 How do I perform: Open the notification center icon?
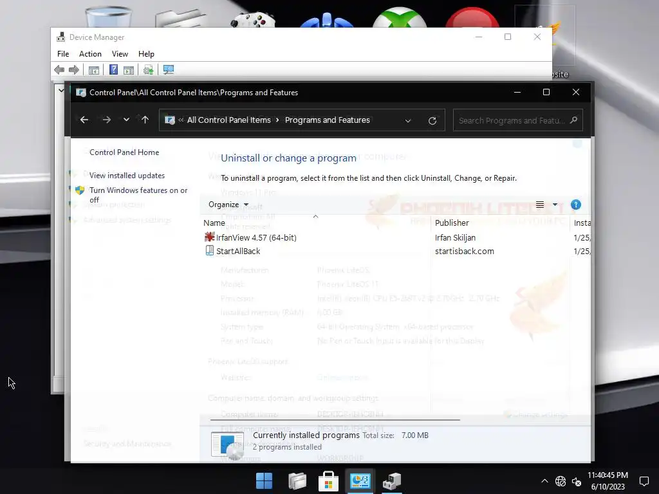(644, 481)
